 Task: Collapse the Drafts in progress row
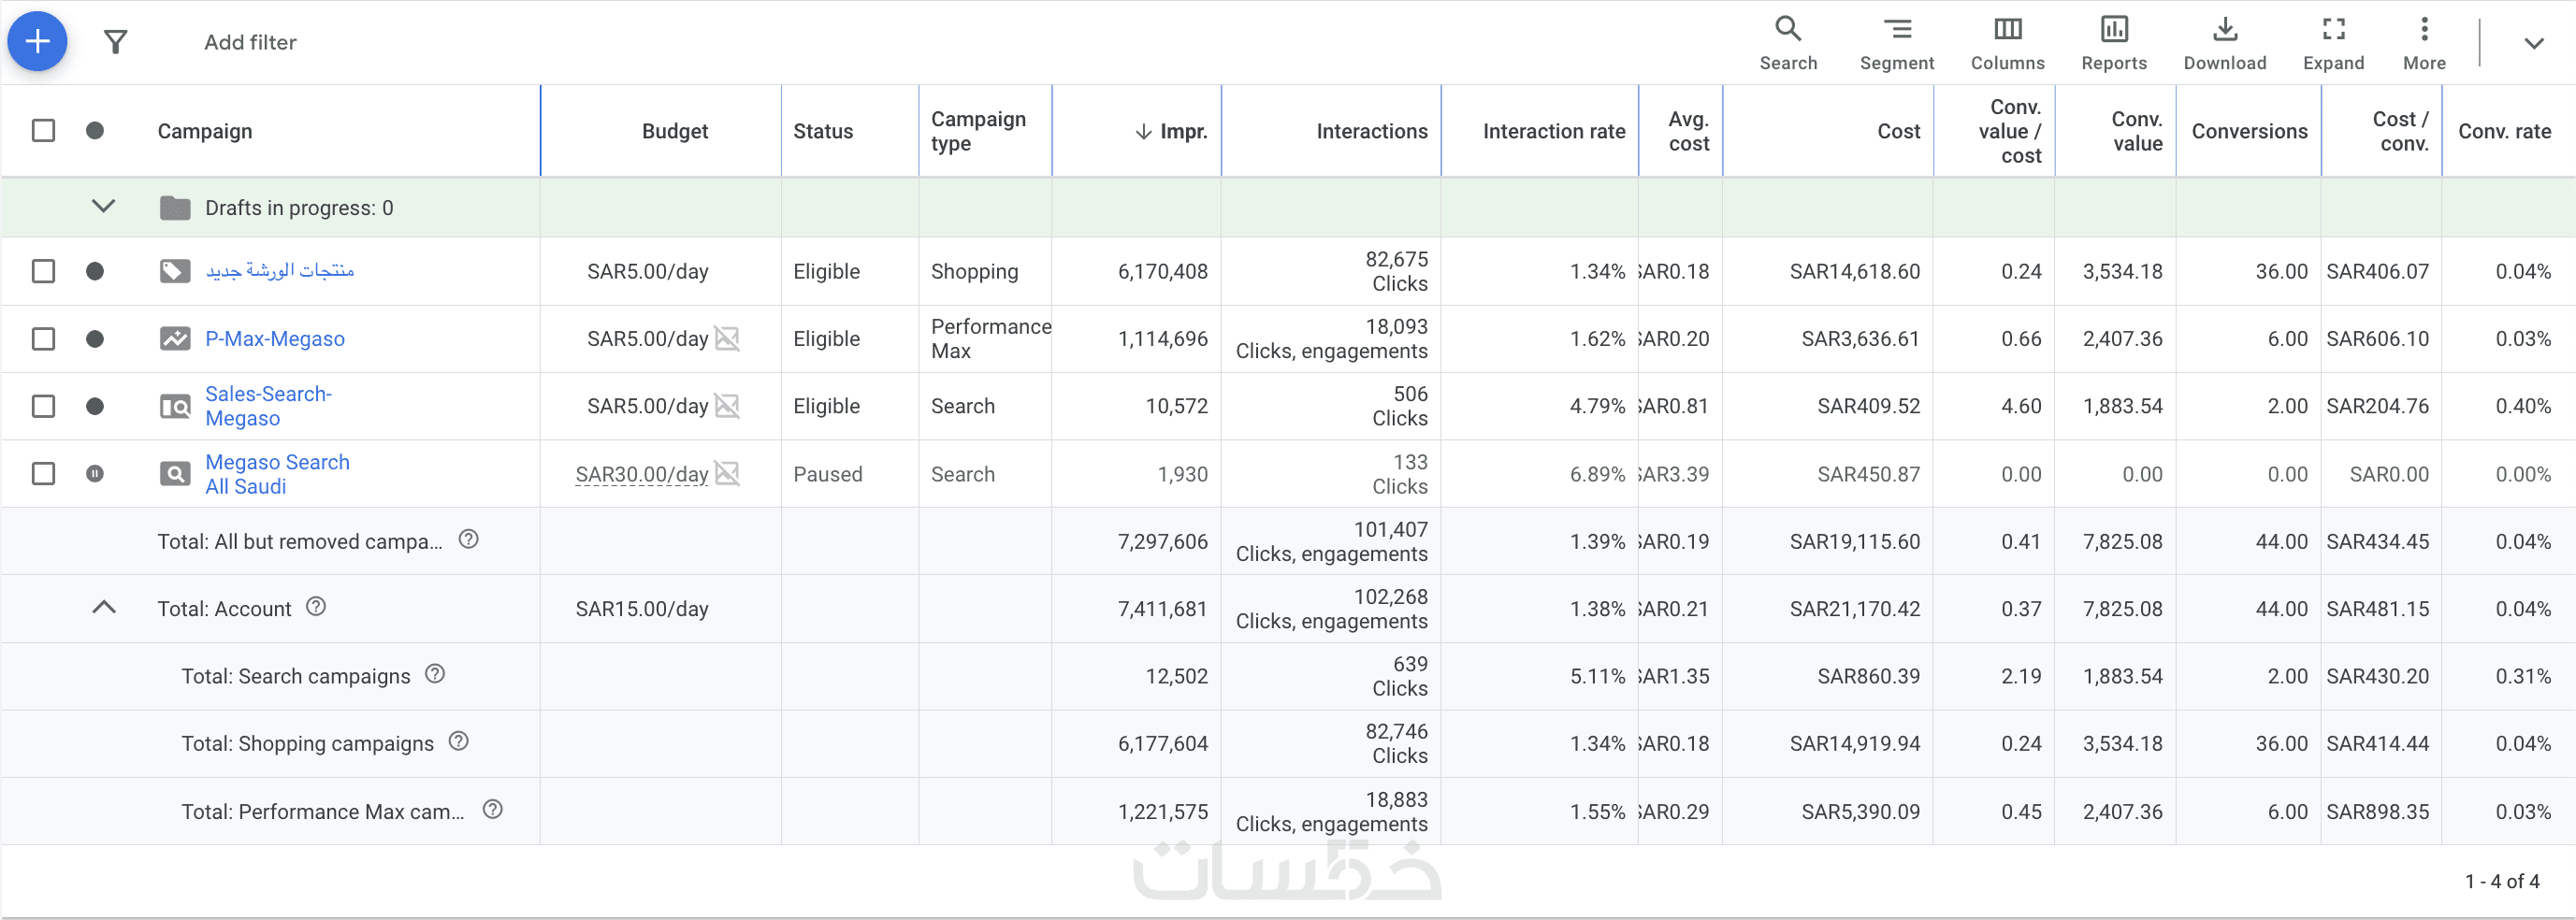103,207
